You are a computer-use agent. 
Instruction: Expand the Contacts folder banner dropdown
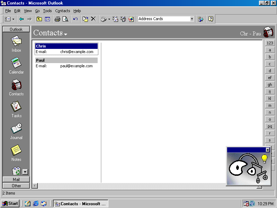66,34
